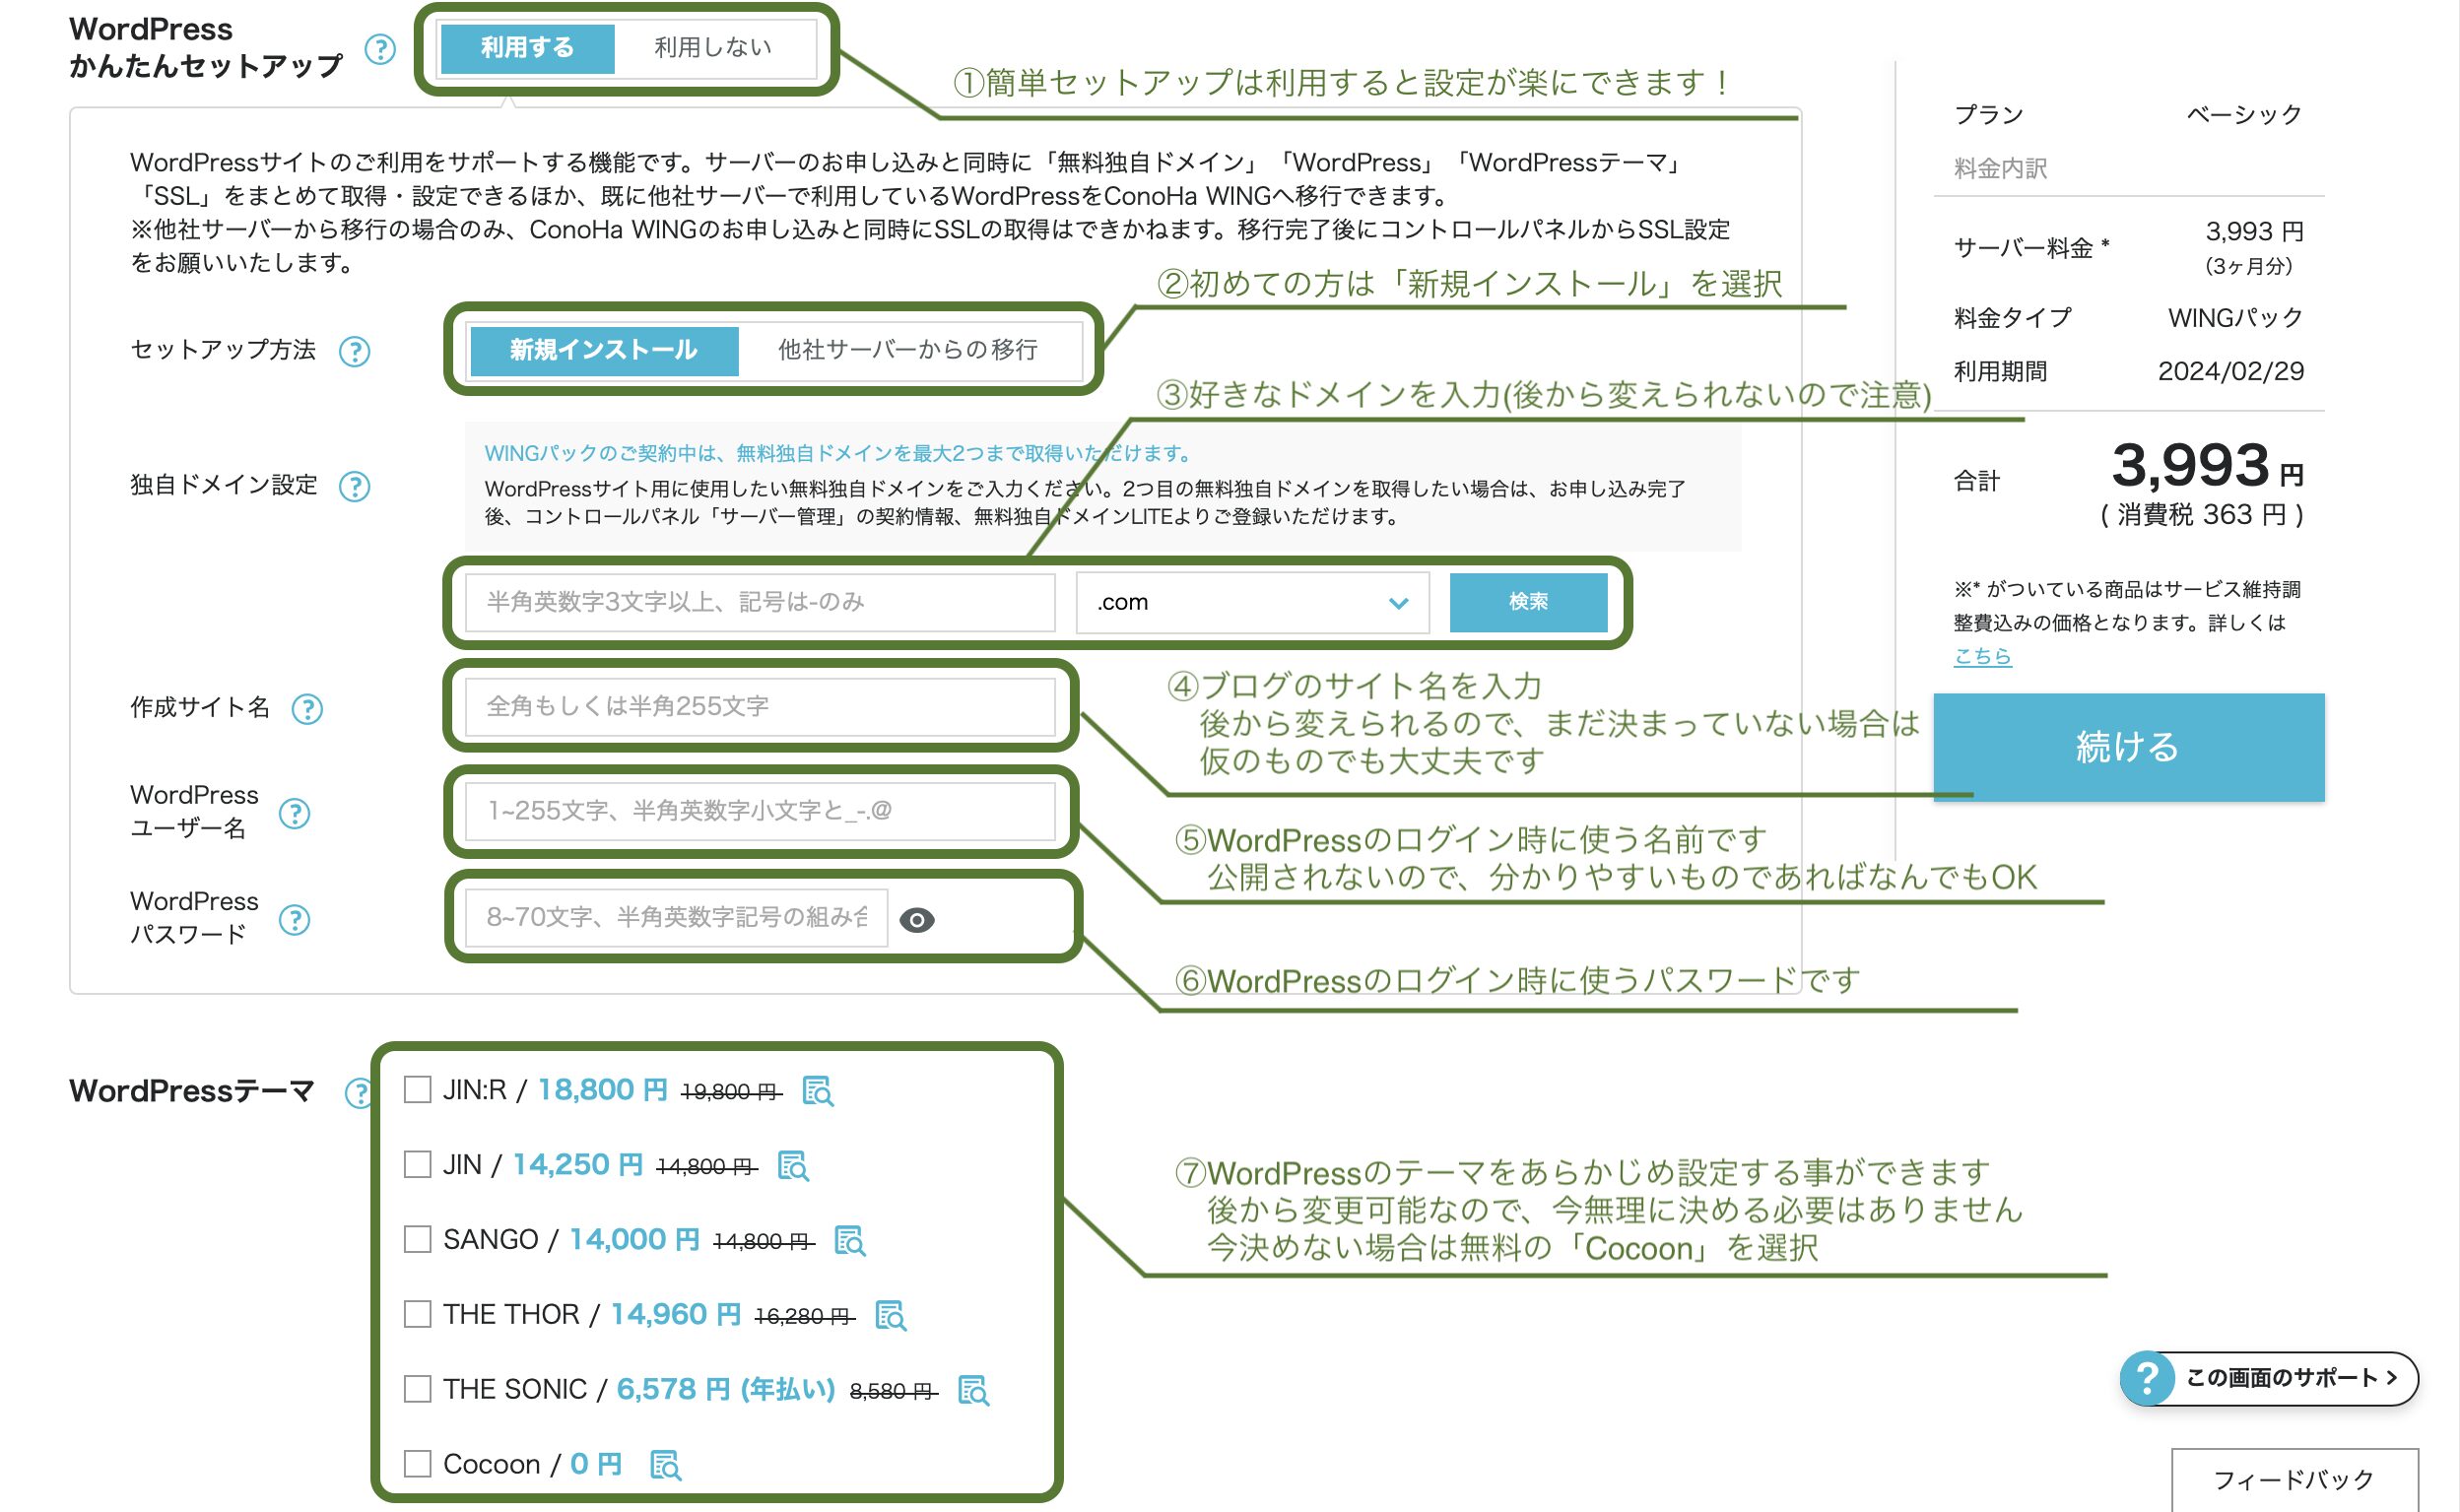Click the 料金内訳 label
Viewport: 2460px width, 1512px height.
(2001, 168)
